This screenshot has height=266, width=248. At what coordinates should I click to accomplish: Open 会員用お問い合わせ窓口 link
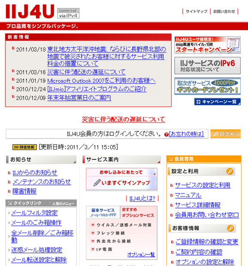(207, 215)
